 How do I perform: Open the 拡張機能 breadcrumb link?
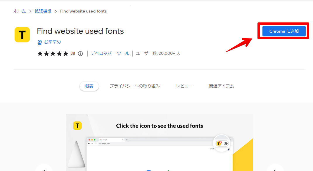[43, 11]
